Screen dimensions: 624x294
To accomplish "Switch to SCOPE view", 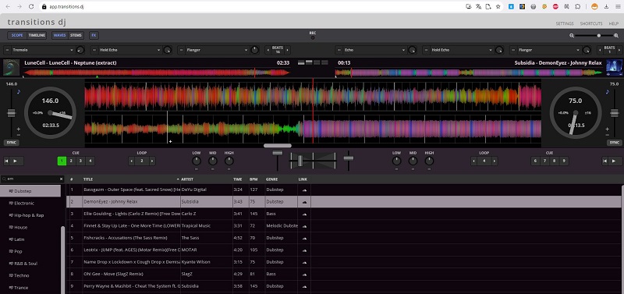I will pos(17,35).
